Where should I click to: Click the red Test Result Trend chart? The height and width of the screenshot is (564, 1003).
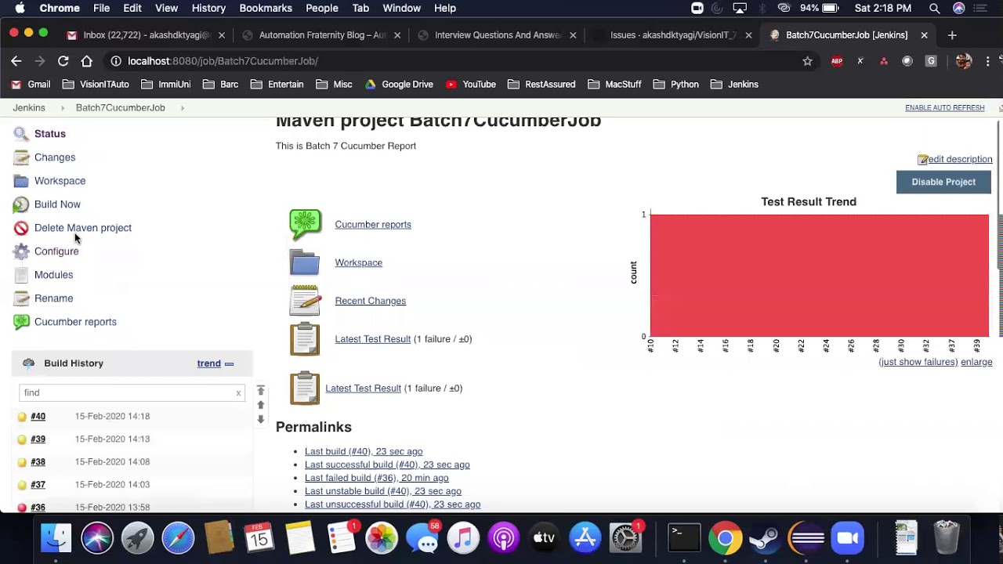820,276
